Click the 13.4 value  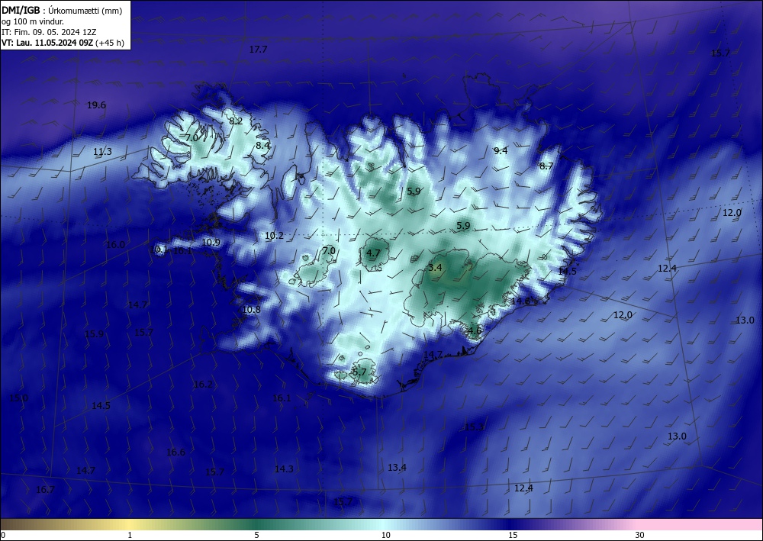coord(397,468)
